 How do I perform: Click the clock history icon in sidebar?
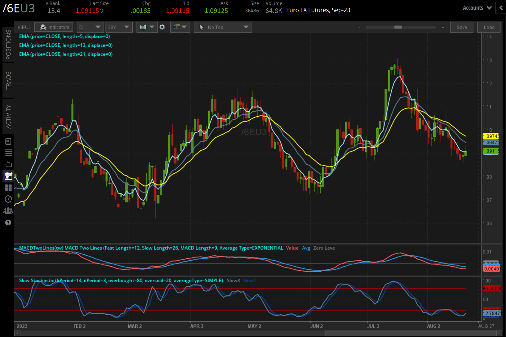[8, 199]
